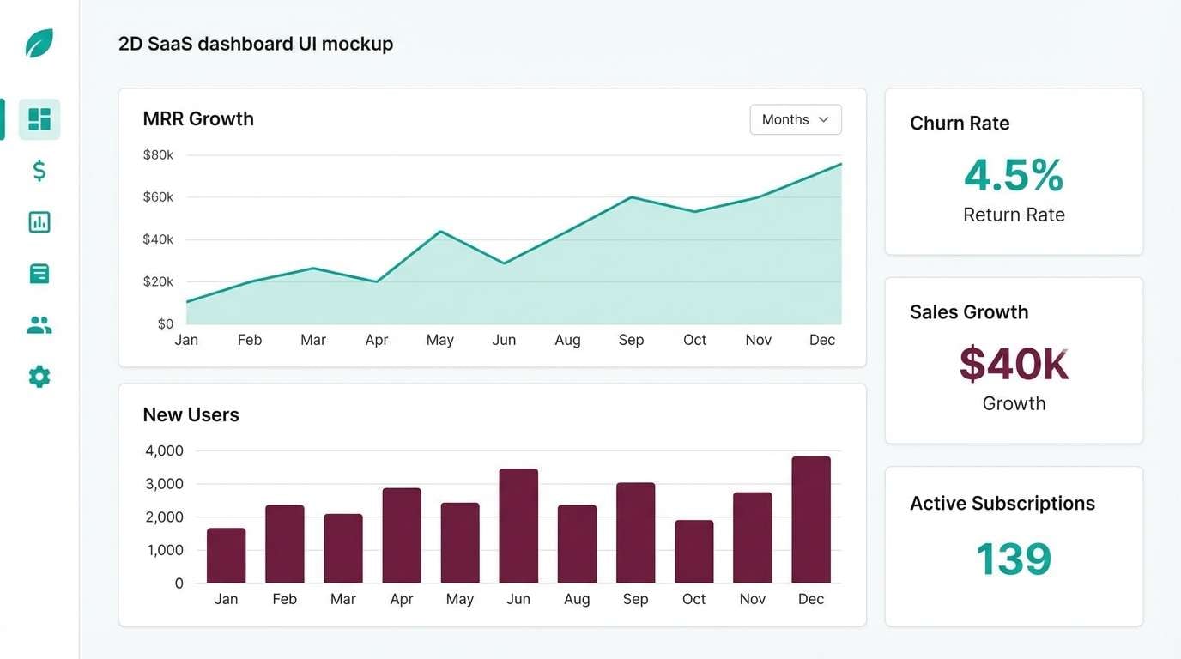Open the settings gear icon
The image size is (1181, 659).
39,376
